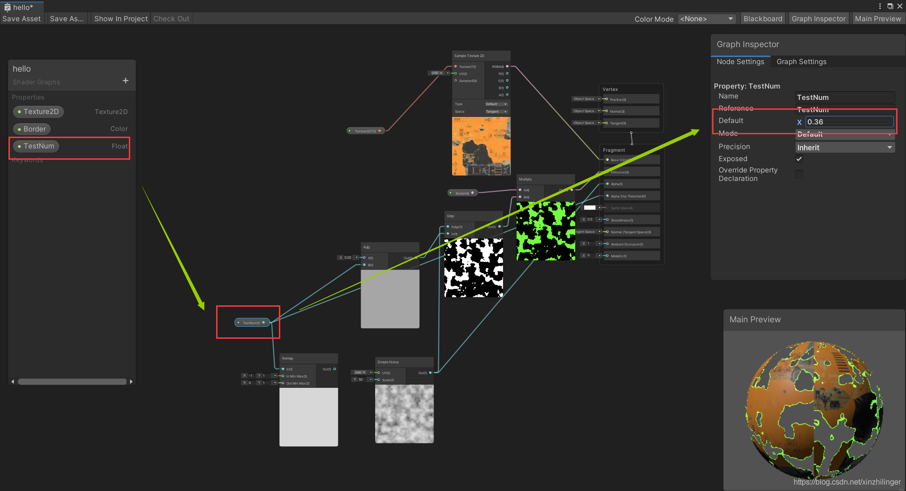This screenshot has width=906, height=491.
Task: Click the Out(1) output port of Step node
Action: (500, 227)
